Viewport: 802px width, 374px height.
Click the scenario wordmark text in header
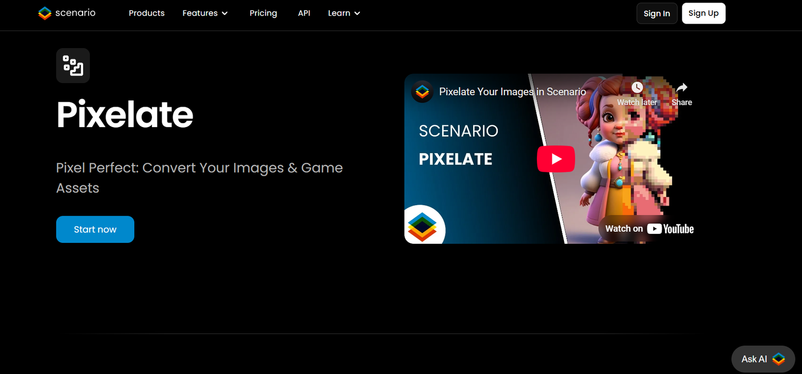click(75, 13)
